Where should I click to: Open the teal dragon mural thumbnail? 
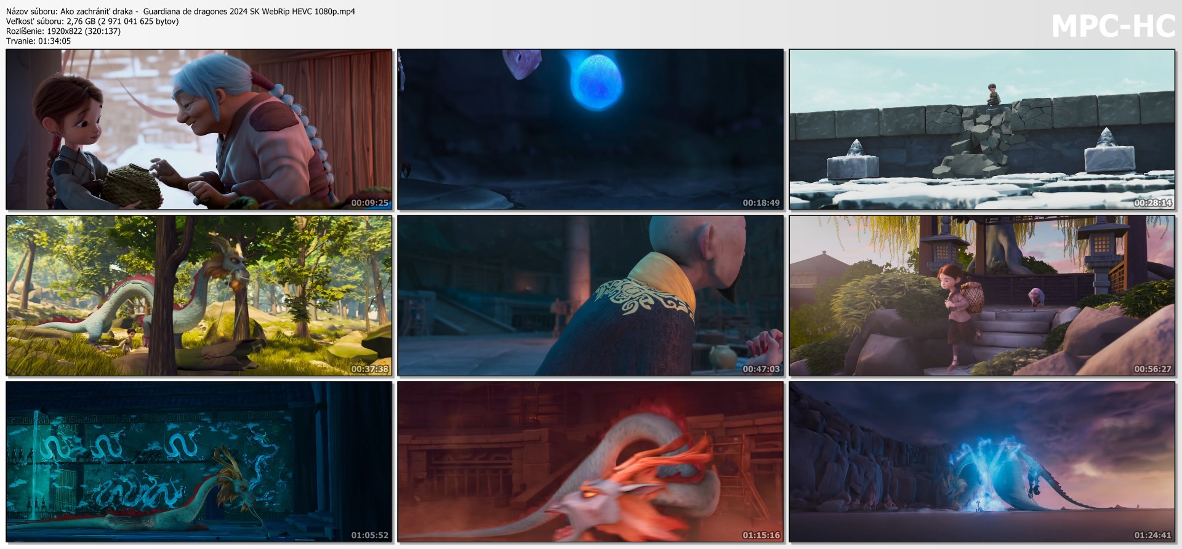[x=199, y=462]
